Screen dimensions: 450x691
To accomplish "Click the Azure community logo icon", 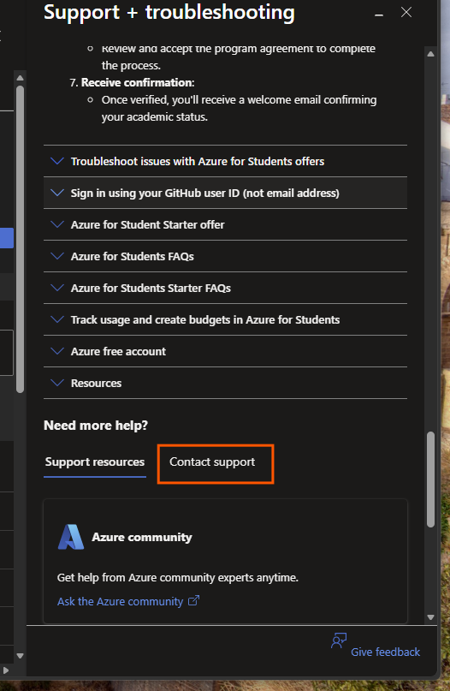I will pos(71,537).
